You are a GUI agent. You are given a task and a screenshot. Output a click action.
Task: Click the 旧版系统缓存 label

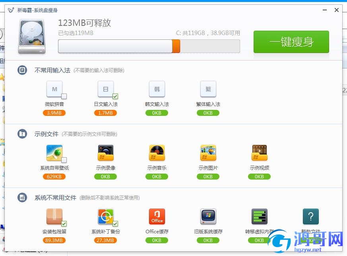point(208,232)
